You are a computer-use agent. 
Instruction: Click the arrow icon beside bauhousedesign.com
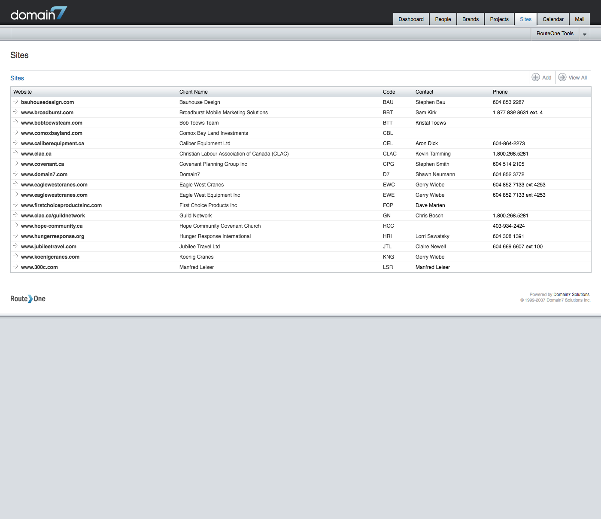[x=15, y=102]
